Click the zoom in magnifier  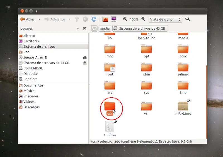point(143,19)
